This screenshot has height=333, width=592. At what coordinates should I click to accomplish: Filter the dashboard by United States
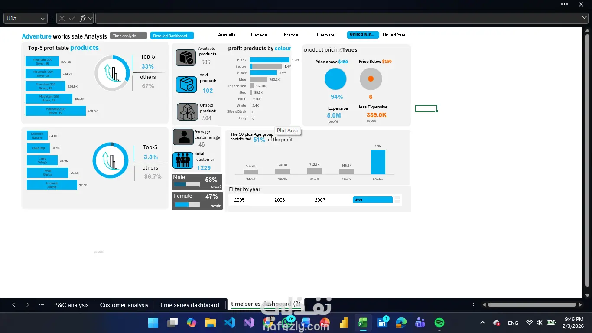[396, 35]
